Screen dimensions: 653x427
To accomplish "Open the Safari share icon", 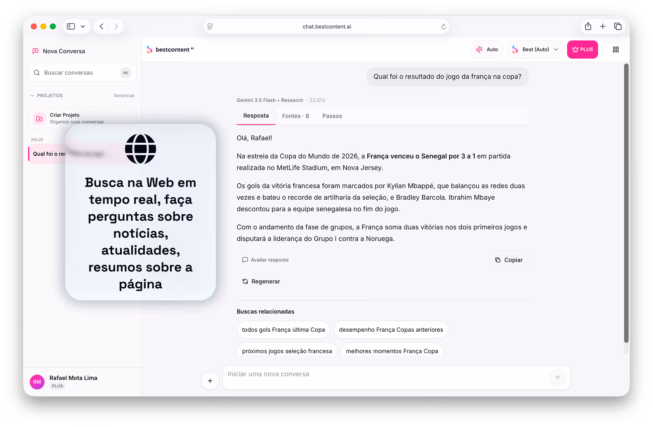I will click(x=588, y=26).
